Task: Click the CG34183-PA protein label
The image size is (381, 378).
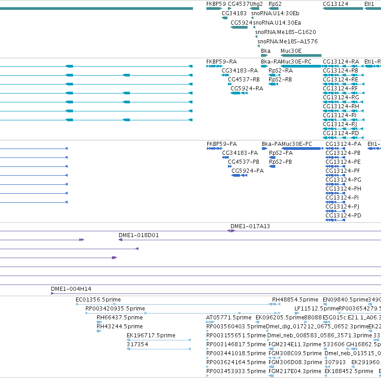Action: pos(240,153)
